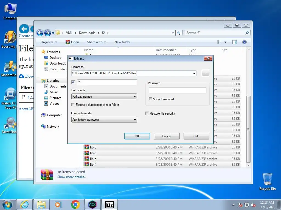Click Open with WinRAR toolbar button
Viewport: 281px width, 210px height.
72,42
